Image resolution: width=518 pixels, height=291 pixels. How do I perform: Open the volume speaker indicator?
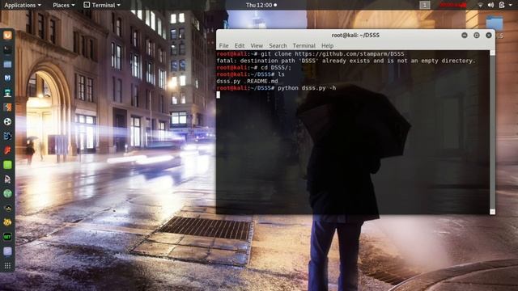click(x=491, y=5)
